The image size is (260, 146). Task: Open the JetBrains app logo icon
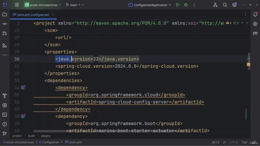coord(4,4)
